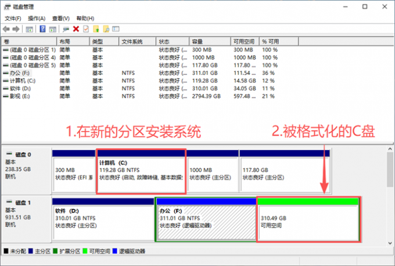This screenshot has width=395, height=266.
Task: Click the 36 % free cell of 办公 (F:)
Action: 268,73
